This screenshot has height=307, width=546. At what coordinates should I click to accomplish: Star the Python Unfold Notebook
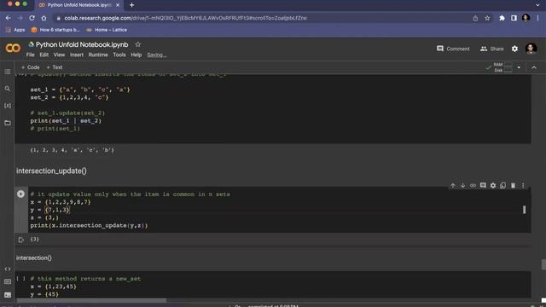pyautogui.click(x=138, y=44)
